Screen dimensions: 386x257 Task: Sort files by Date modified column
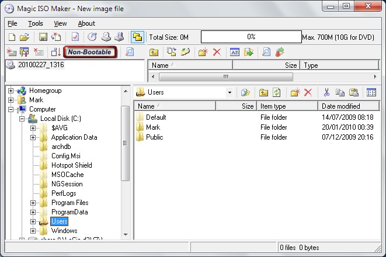coord(347,106)
